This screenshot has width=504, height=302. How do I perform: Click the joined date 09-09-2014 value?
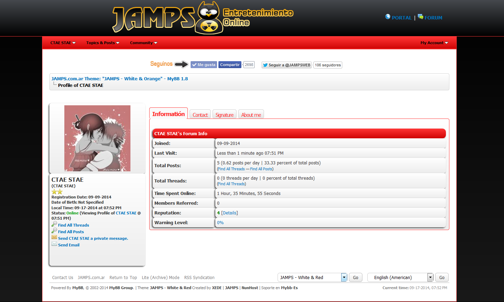(229, 143)
